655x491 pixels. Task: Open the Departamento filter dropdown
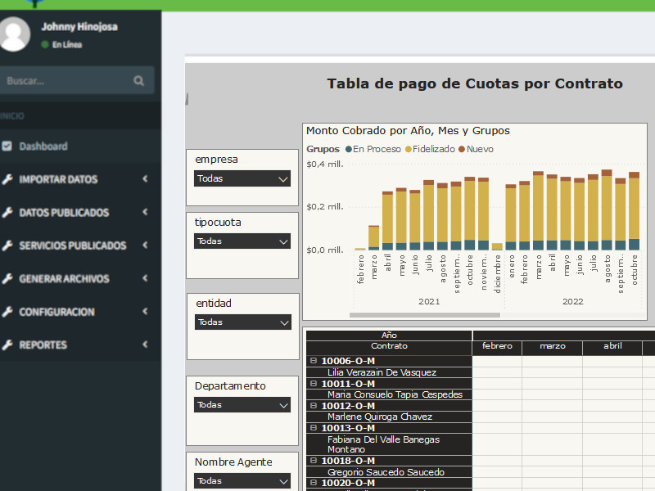(242, 405)
